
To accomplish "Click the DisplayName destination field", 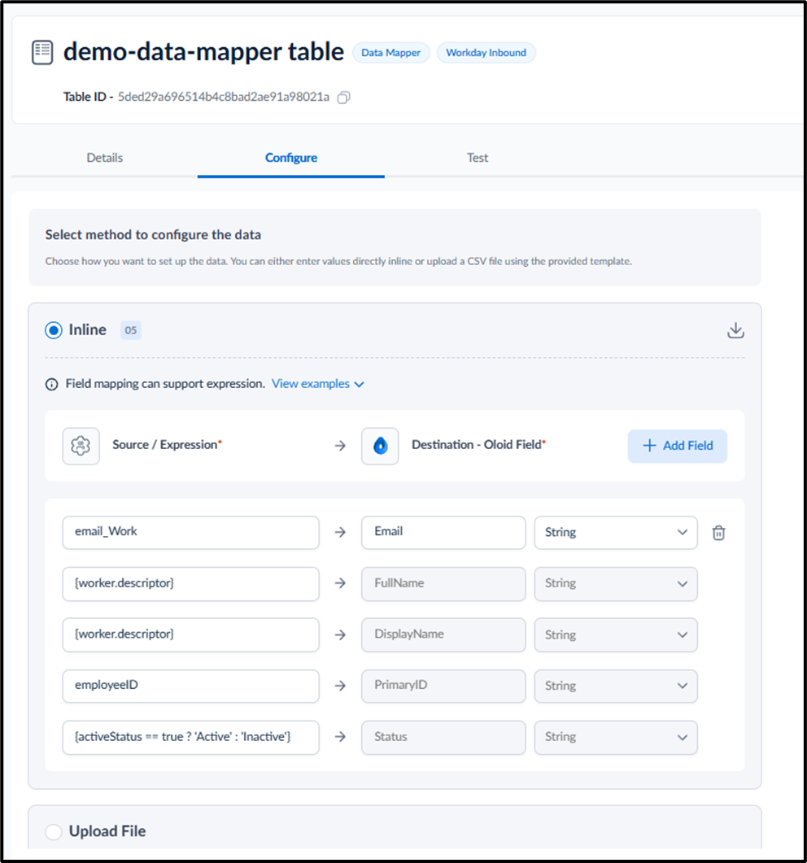I will [x=443, y=634].
